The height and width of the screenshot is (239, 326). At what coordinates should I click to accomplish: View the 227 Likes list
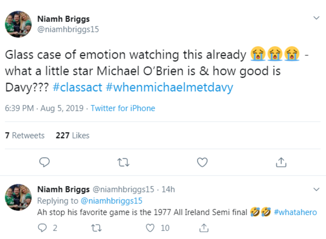click(x=72, y=135)
